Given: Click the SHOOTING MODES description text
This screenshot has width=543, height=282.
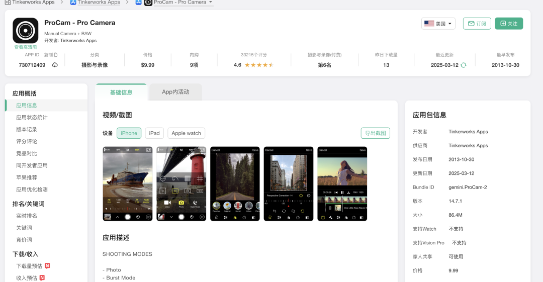Looking at the screenshot, I should click(127, 254).
